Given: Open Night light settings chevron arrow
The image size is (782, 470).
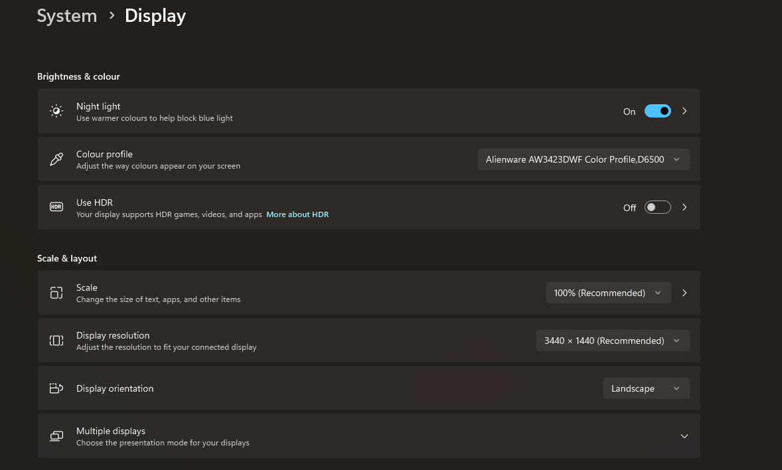Looking at the screenshot, I should point(684,112).
